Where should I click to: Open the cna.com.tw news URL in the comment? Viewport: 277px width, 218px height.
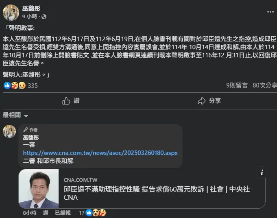(x=100, y=153)
